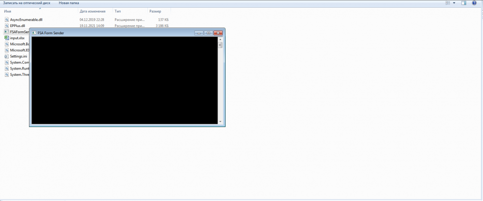Image resolution: width=483 pixels, height=201 pixels.
Task: Click console scrollbar up arrow
Action: point(220,40)
